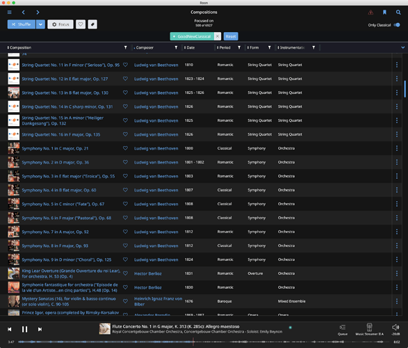Go back with the left arrow
Image resolution: width=408 pixels, height=348 pixels.
tap(24, 13)
